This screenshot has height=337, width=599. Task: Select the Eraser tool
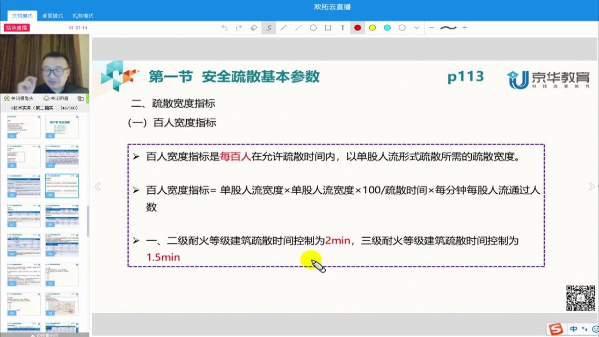[x=254, y=28]
